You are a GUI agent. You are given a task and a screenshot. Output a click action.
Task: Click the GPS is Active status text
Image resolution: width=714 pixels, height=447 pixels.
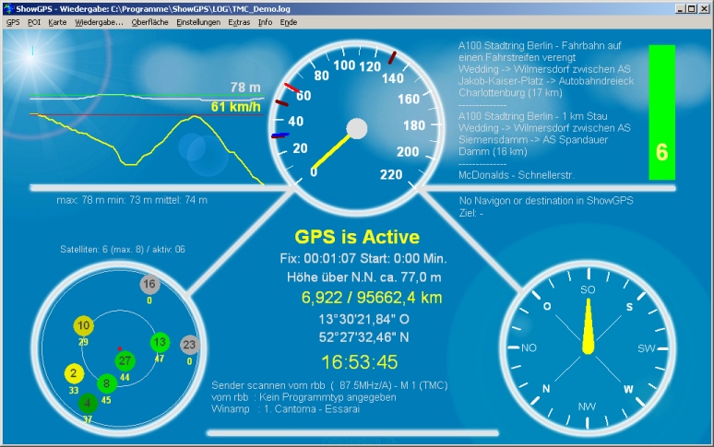coord(357,237)
